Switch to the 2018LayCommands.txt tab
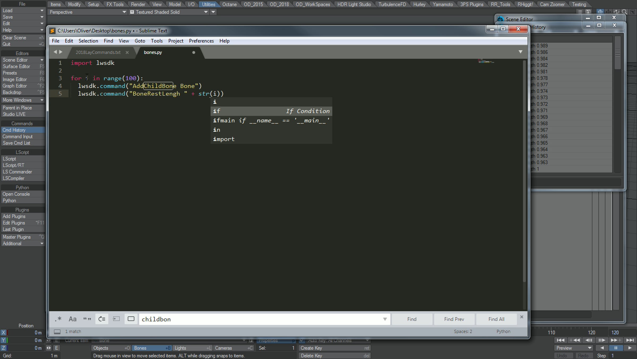This screenshot has height=359, width=637. coord(98,52)
